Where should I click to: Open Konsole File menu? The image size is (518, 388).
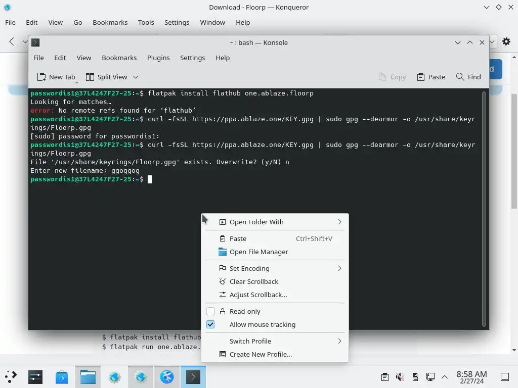pos(38,58)
